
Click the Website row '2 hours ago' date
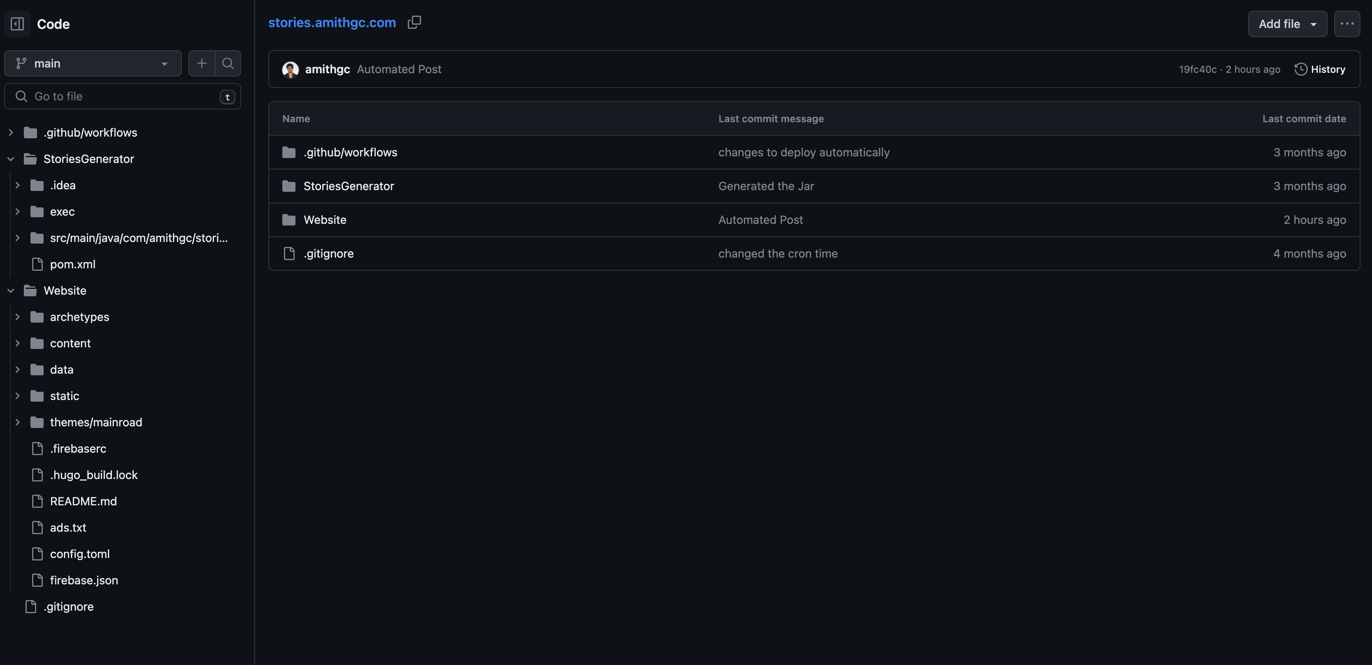pos(1314,220)
